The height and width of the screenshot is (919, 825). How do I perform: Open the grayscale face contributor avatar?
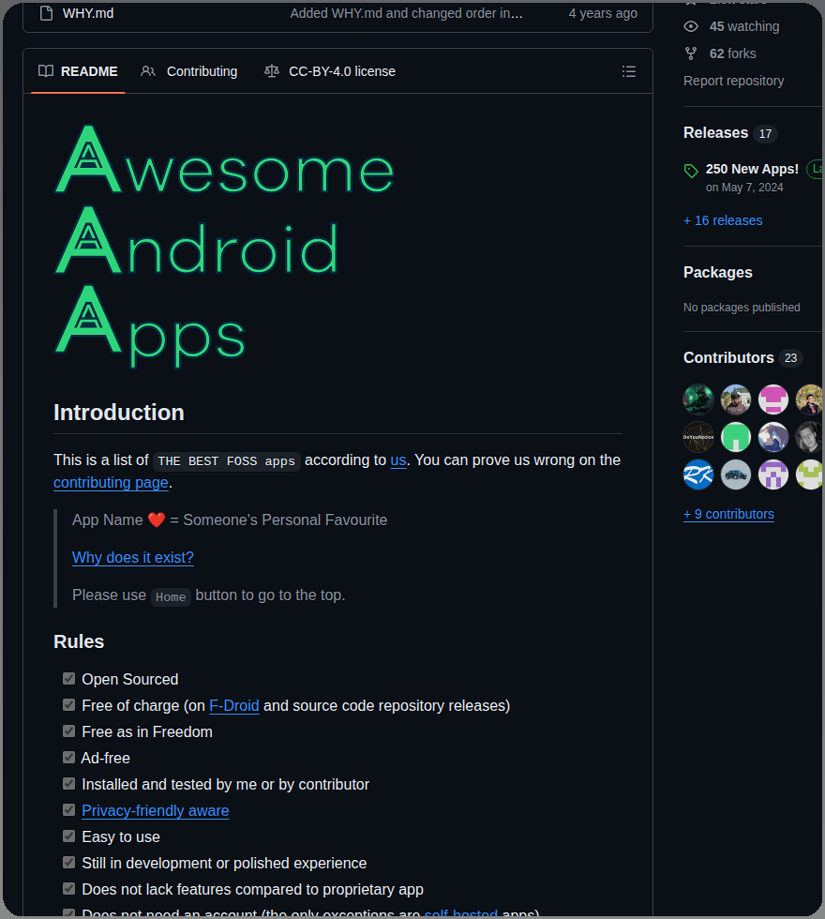pos(809,437)
